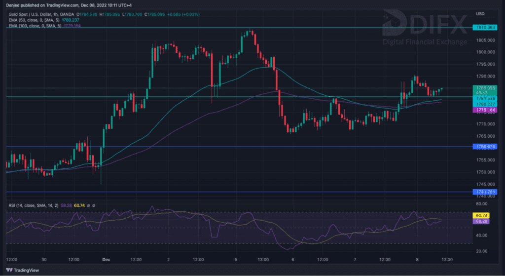Click the 1741.761 blue line price label

coord(484,192)
